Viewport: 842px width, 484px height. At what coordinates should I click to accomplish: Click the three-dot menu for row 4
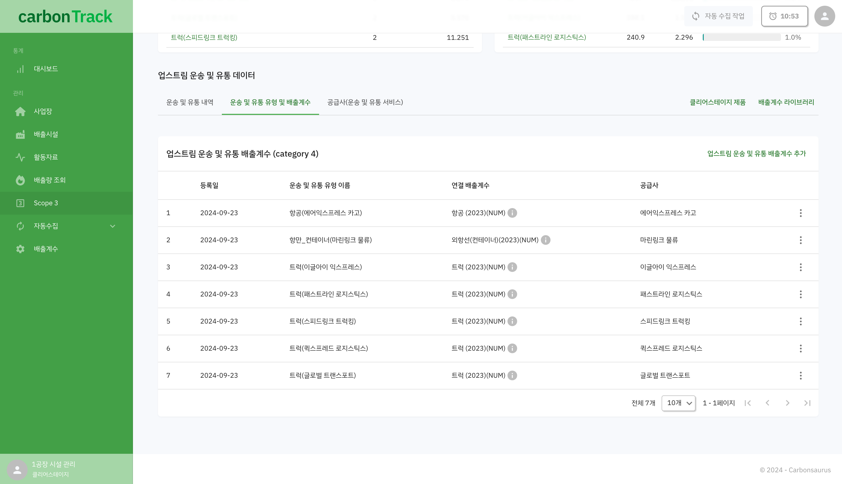tap(801, 295)
